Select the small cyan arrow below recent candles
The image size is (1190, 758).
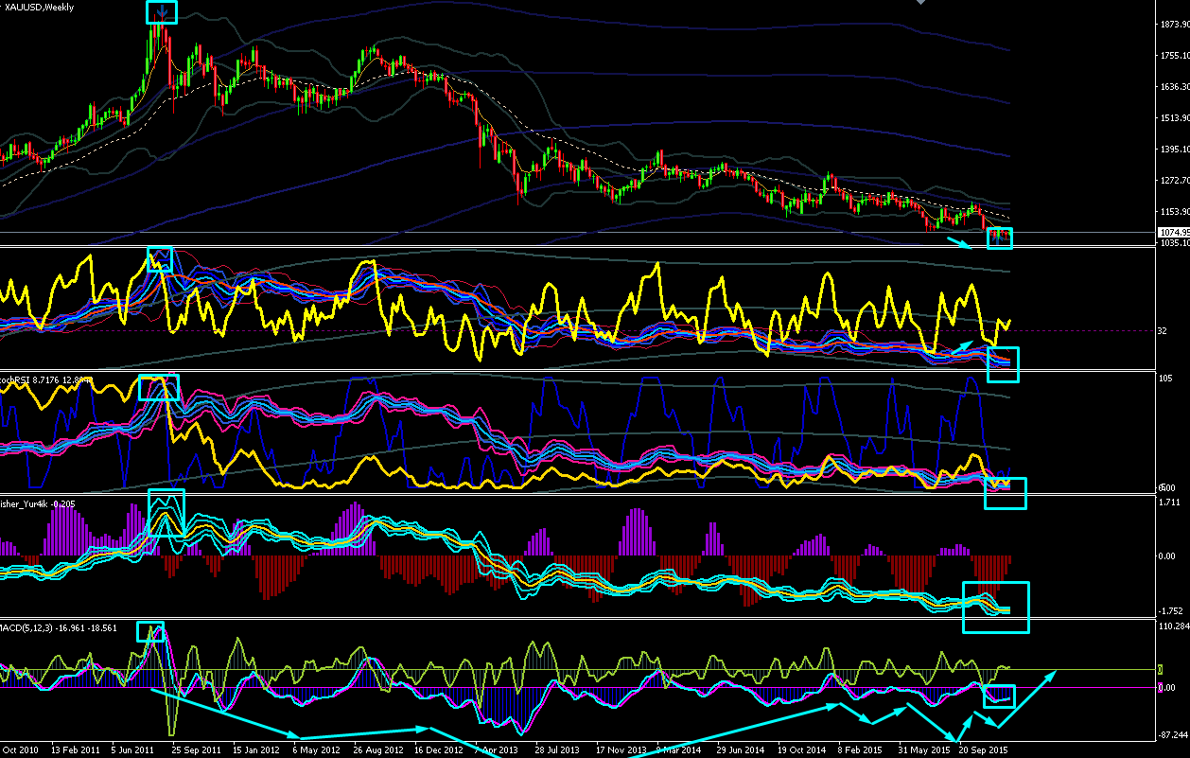coord(959,244)
